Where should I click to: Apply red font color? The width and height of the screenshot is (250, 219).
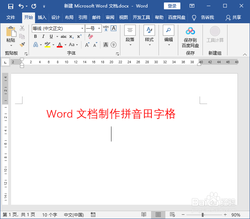60,45
